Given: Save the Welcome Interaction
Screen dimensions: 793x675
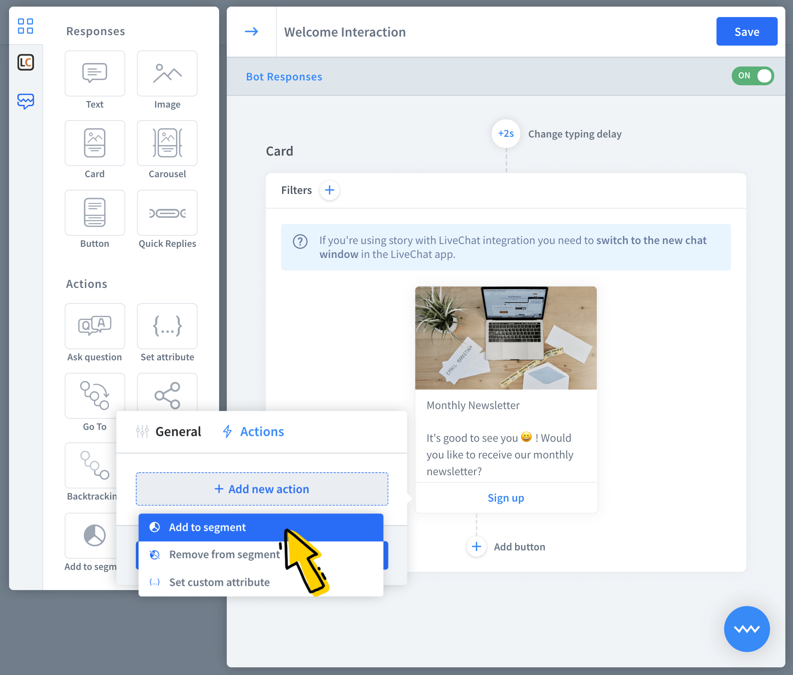Looking at the screenshot, I should (x=746, y=31).
